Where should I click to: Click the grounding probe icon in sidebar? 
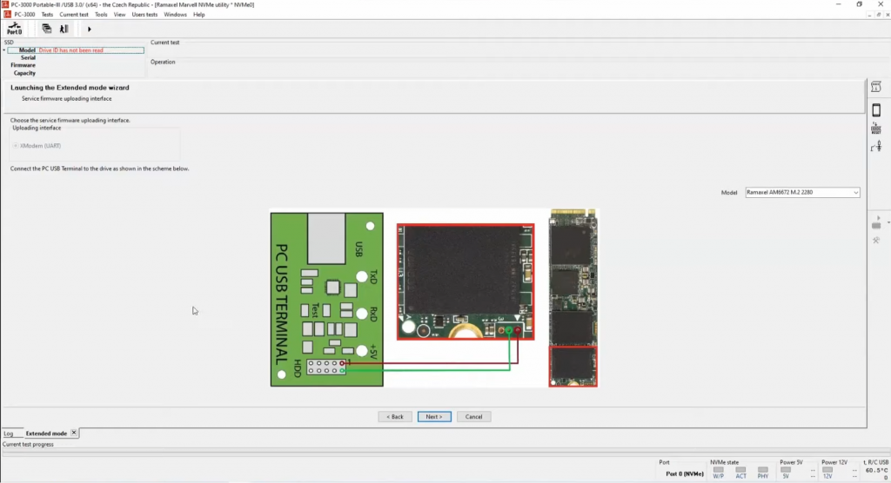[x=876, y=147]
